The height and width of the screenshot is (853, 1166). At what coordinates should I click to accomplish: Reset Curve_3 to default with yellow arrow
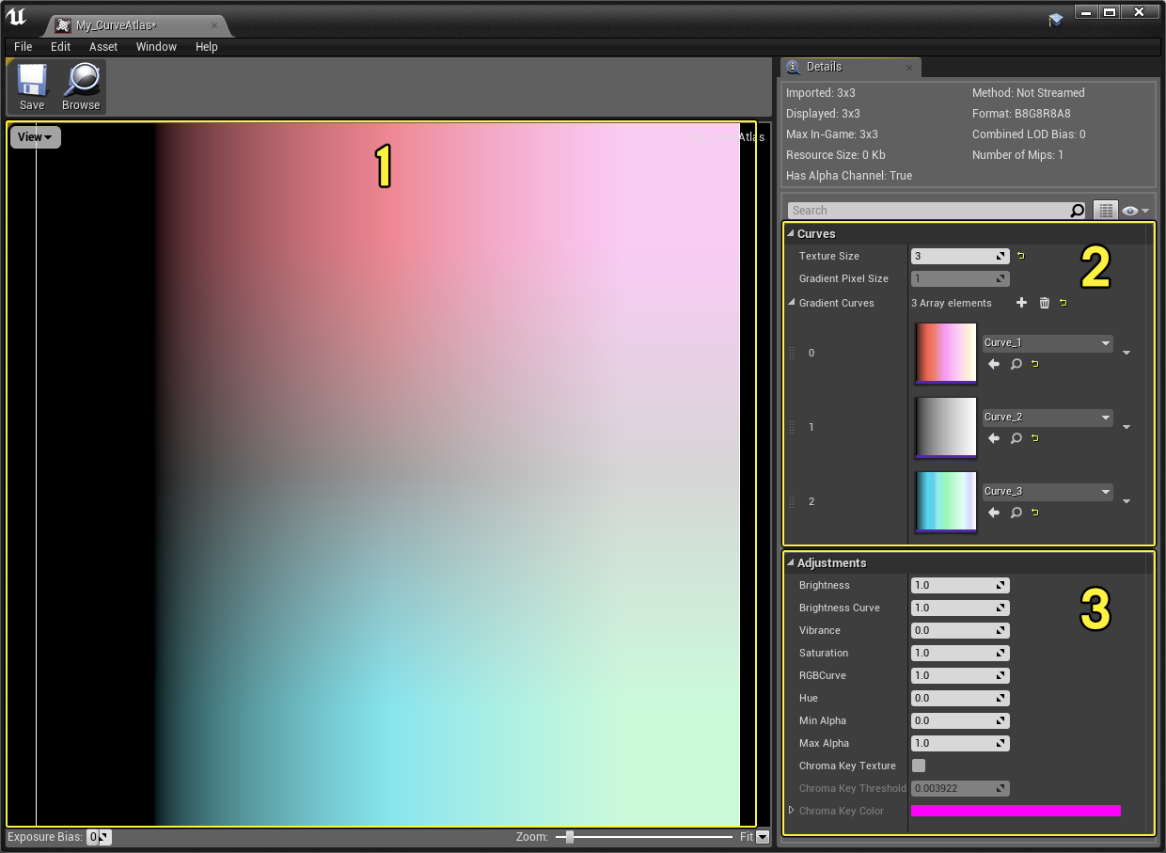click(1035, 513)
